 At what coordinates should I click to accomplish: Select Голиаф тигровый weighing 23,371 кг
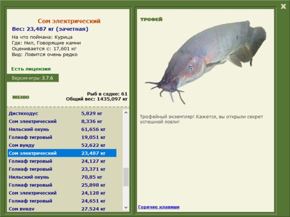[x=62, y=169]
